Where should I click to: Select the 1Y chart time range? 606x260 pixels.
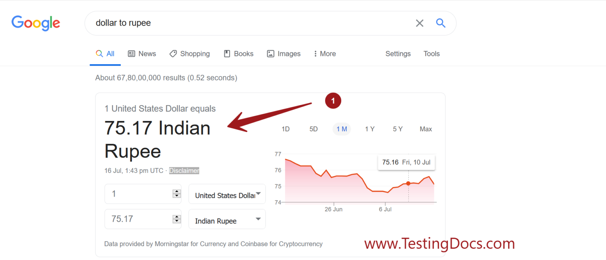pos(370,129)
